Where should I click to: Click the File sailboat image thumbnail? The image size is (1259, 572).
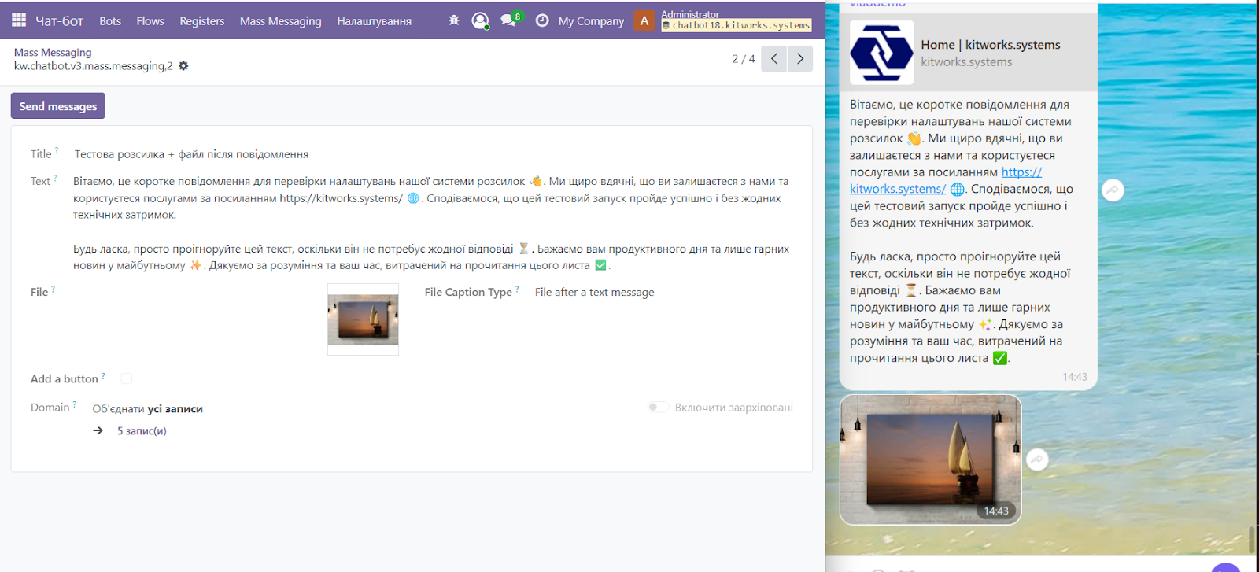click(x=363, y=319)
